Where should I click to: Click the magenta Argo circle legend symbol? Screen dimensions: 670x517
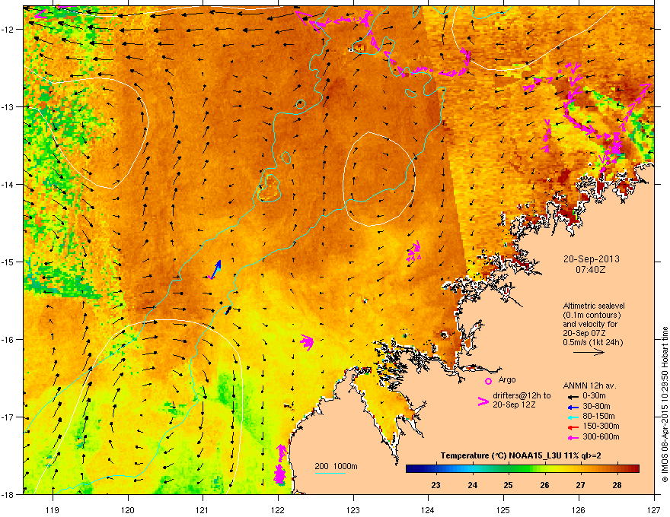488,381
